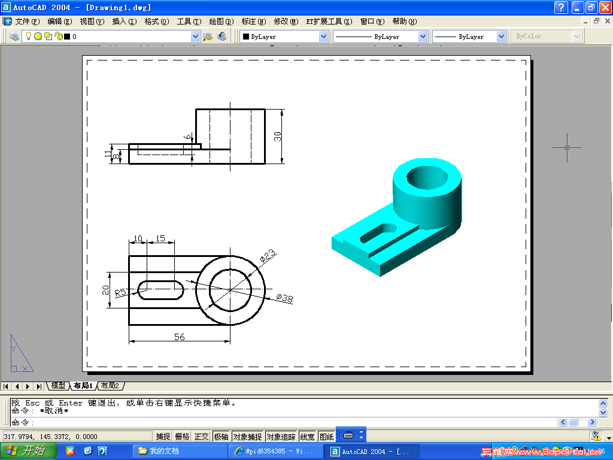Open the status bar tray menu arrow
The height and width of the screenshot is (460, 613).
point(609,438)
